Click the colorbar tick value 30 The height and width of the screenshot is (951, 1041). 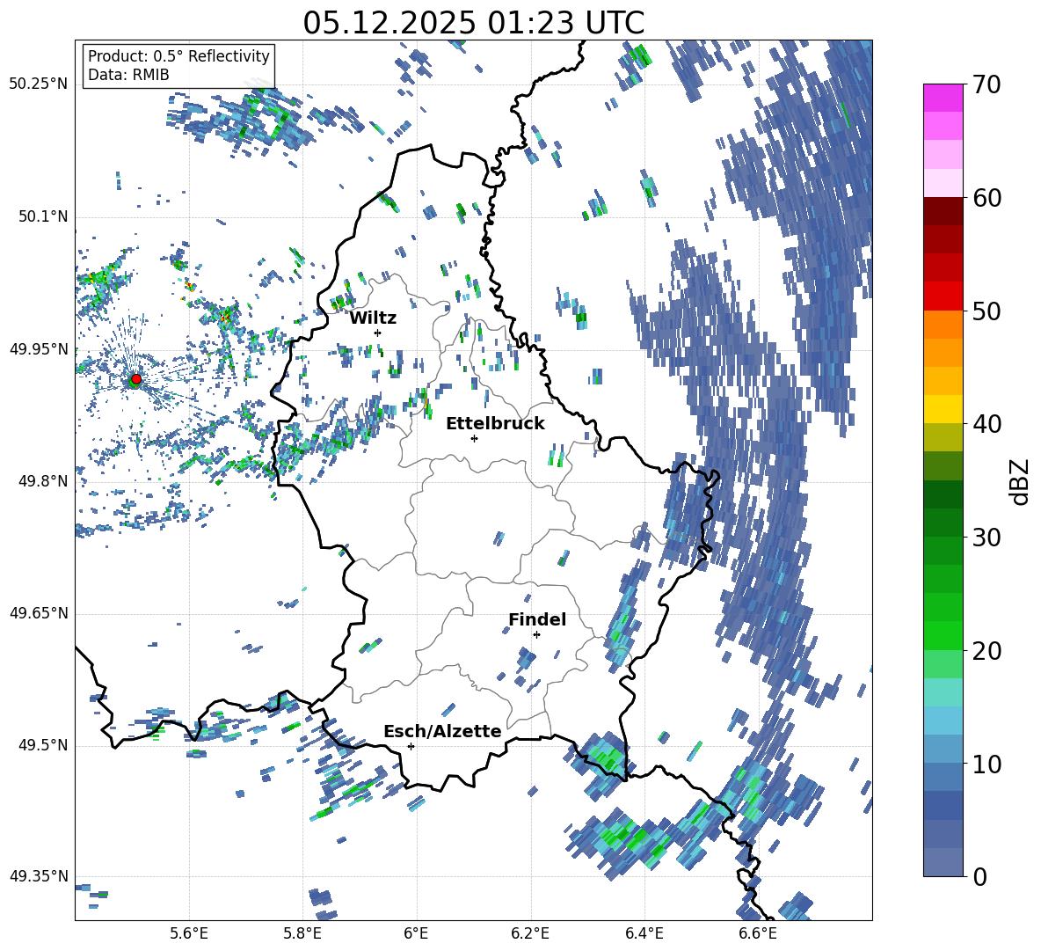click(x=986, y=538)
